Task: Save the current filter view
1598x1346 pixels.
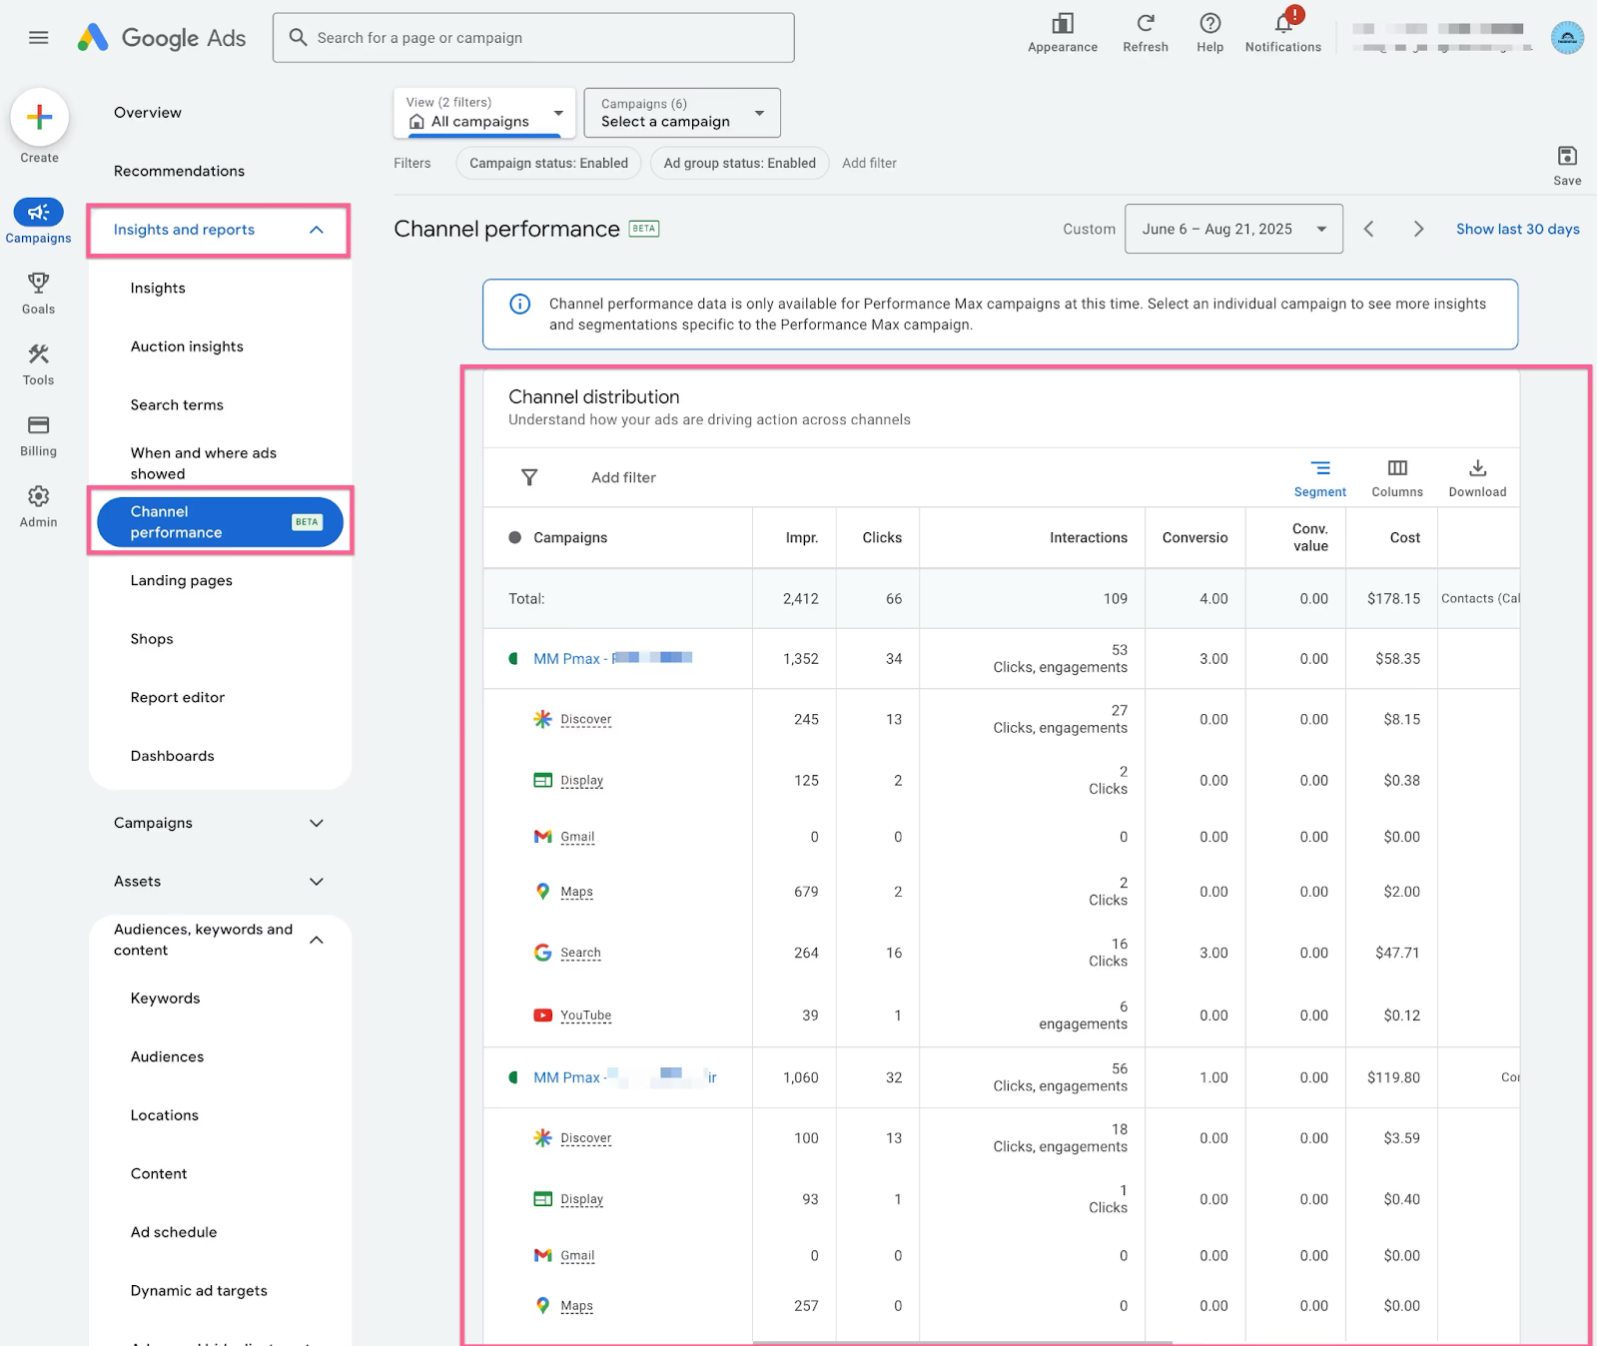Action: [x=1567, y=165]
